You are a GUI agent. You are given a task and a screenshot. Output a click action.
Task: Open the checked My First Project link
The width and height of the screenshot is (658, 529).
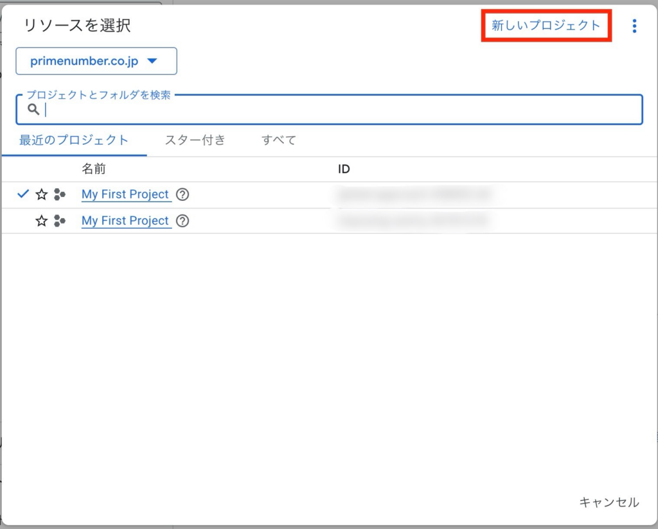125,195
